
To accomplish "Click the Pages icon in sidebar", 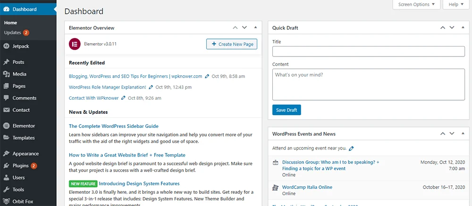I will 6,86.
